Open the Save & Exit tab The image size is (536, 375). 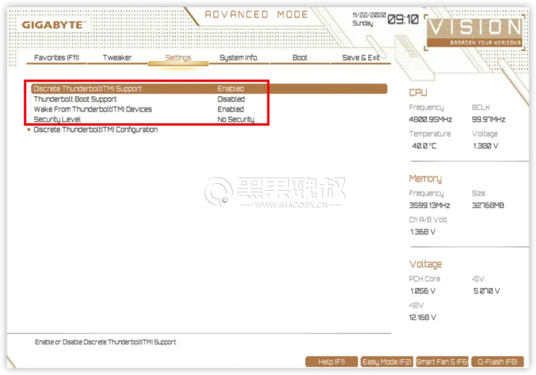pos(361,57)
